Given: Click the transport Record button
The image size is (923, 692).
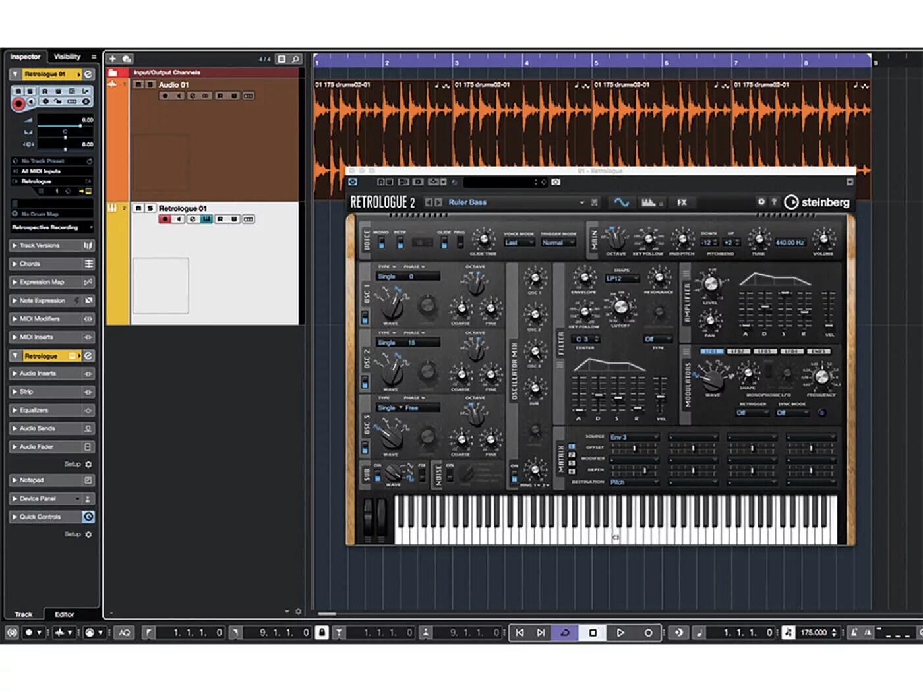Looking at the screenshot, I should (648, 633).
